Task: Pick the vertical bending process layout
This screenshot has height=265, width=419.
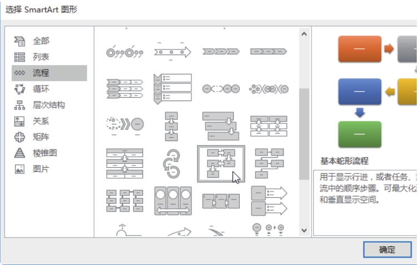Action: click(x=125, y=201)
